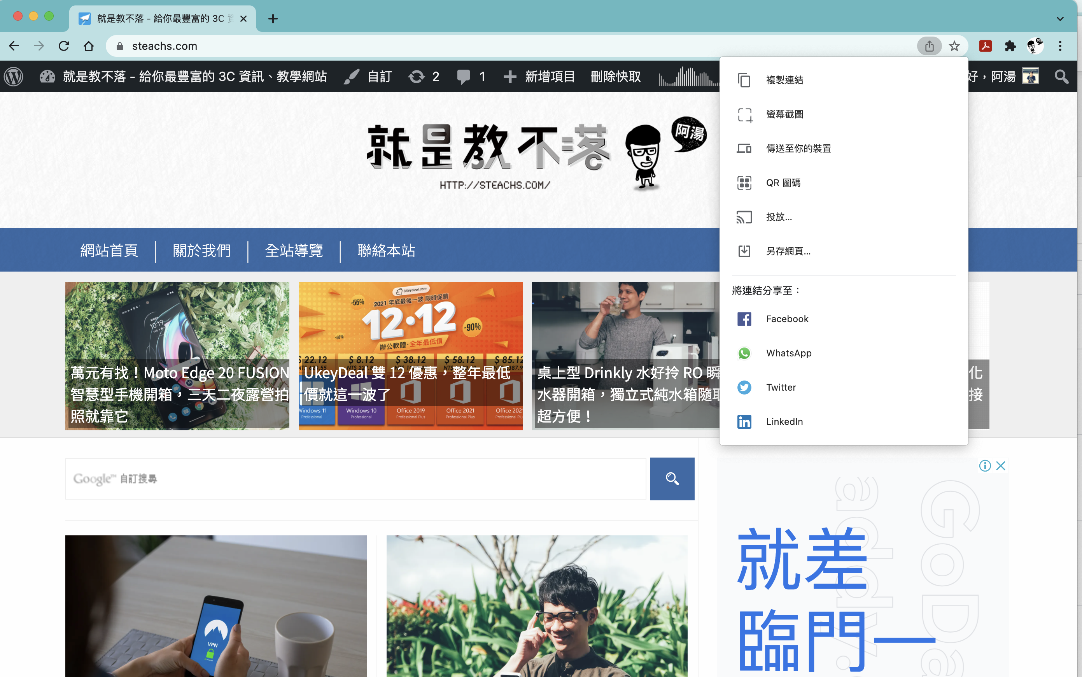This screenshot has height=677, width=1082.
Task: Select 複製連結 from share menu
Action: tap(784, 80)
